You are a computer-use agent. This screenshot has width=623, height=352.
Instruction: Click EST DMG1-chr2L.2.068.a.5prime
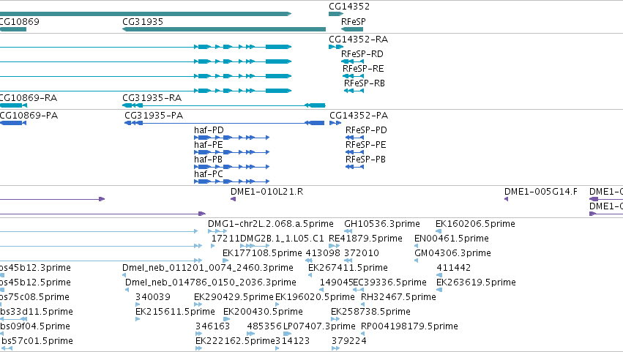coord(271,224)
